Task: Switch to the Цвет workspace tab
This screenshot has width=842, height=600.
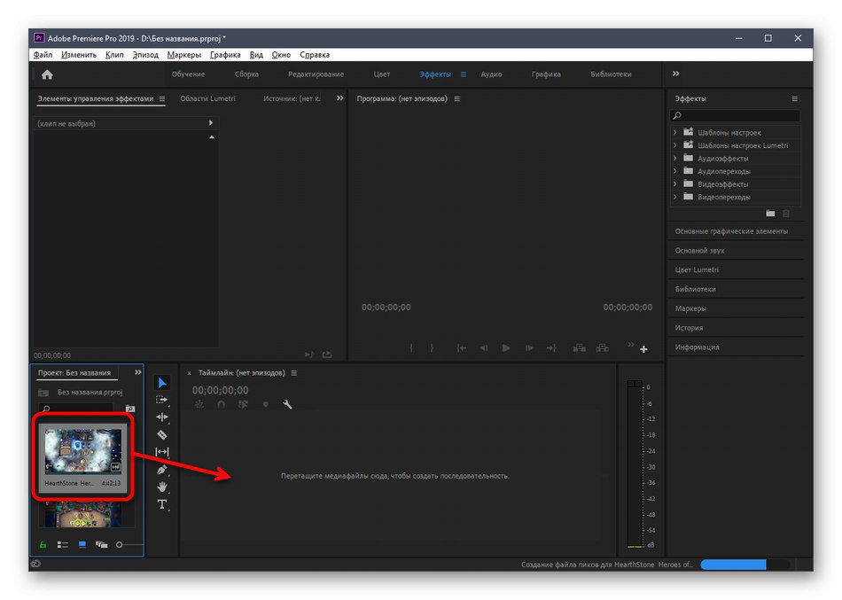Action: tap(381, 74)
